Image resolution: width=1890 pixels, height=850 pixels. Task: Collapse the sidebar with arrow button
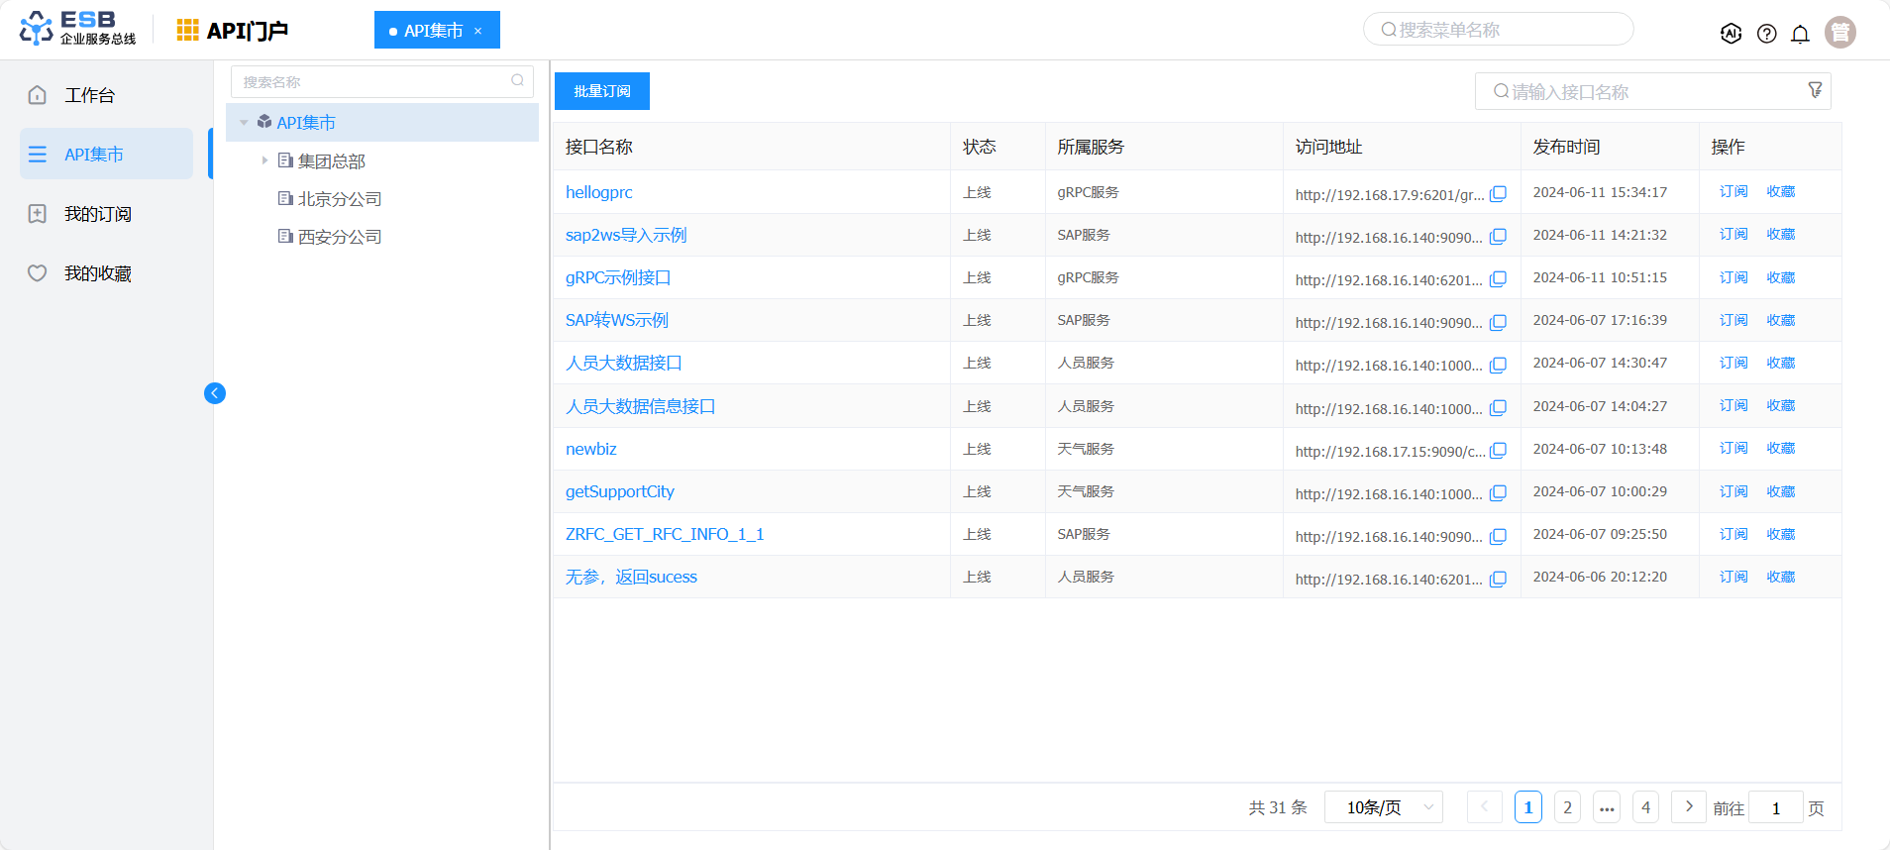pyautogui.click(x=215, y=393)
